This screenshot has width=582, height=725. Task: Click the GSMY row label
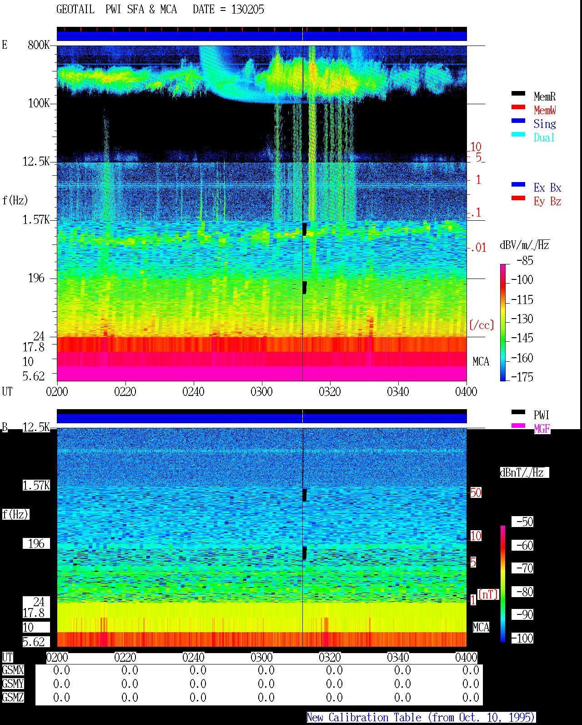click(13, 684)
